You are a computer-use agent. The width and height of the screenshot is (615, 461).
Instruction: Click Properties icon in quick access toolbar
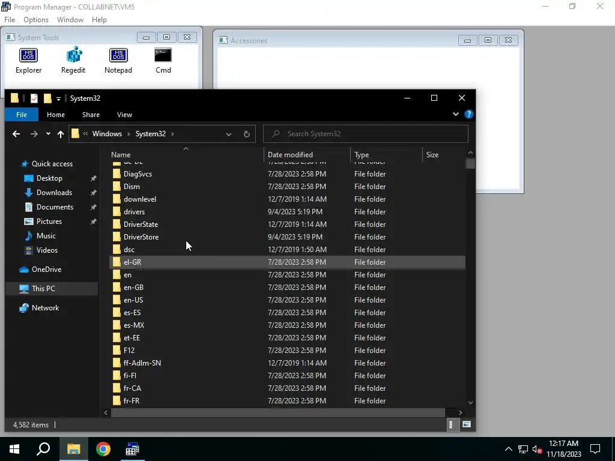pos(34,98)
